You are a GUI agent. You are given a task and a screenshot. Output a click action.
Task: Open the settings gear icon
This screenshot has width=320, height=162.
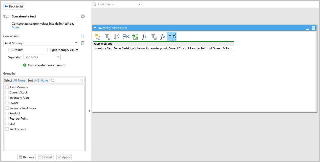coord(83,16)
